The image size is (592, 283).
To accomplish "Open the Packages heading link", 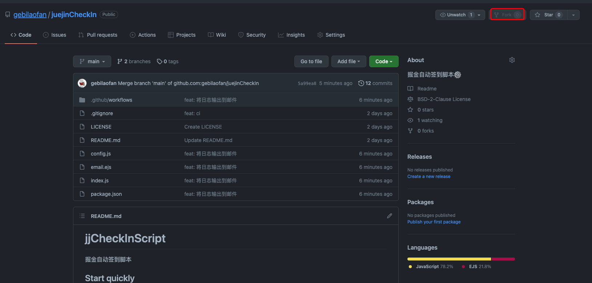I will pyautogui.click(x=420, y=202).
